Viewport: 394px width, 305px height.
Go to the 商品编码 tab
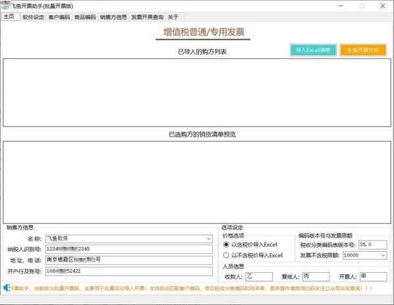85,17
